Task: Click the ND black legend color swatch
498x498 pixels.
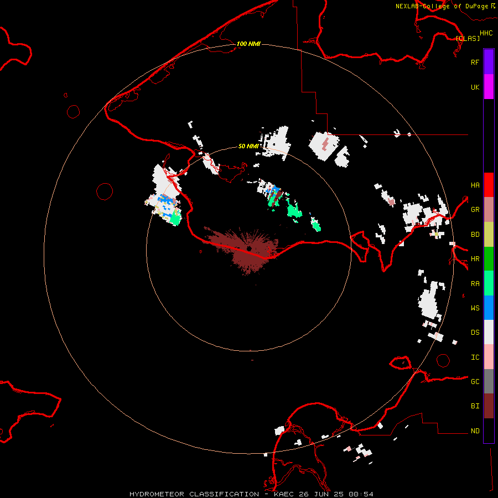Action: (489, 430)
